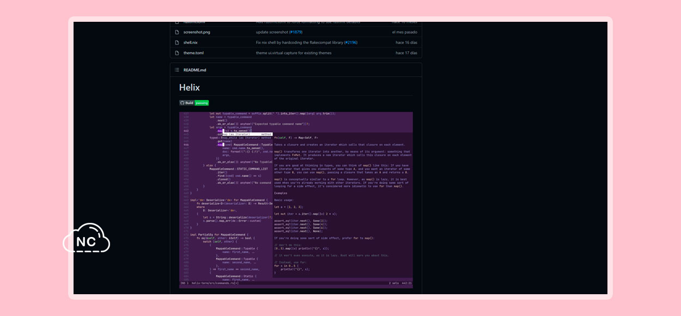681x316 pixels.
Task: Click the "hace 17 días" timestamp
Action: tap(406, 53)
